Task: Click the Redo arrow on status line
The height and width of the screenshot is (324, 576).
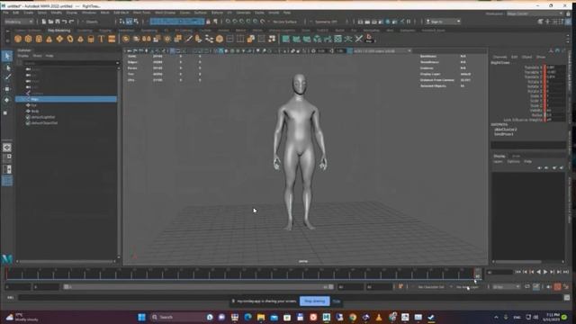Action: 72,22
